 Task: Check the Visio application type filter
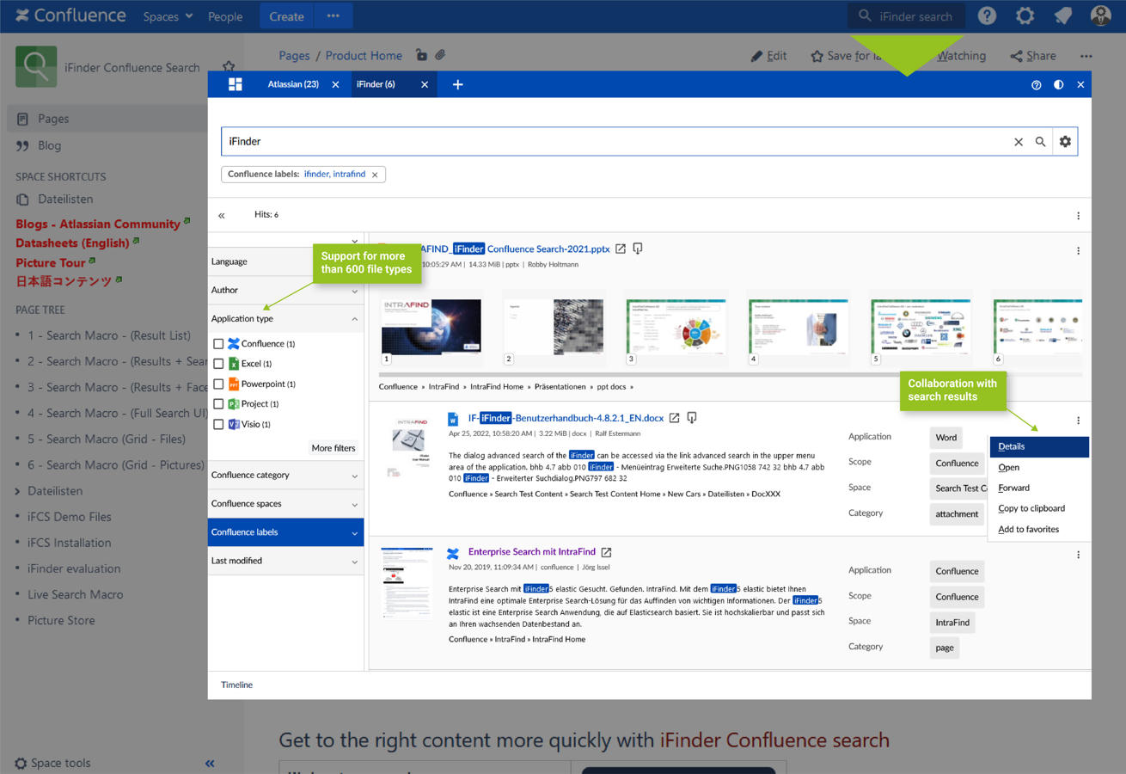218,425
